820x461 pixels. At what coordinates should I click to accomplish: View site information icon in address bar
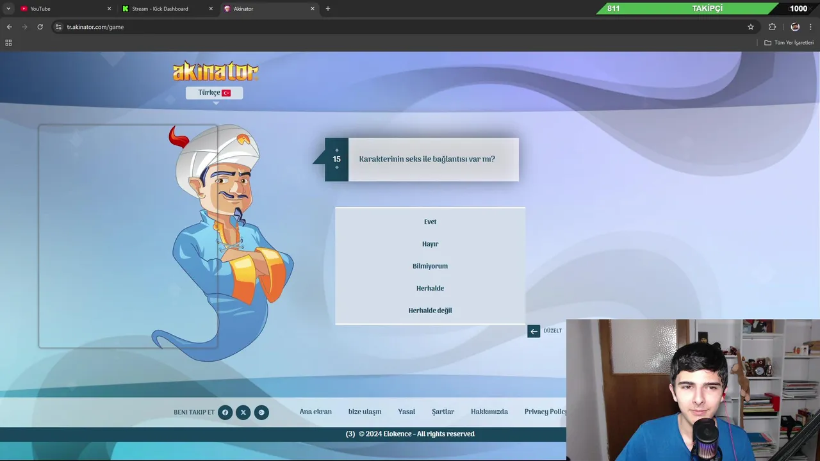point(58,27)
